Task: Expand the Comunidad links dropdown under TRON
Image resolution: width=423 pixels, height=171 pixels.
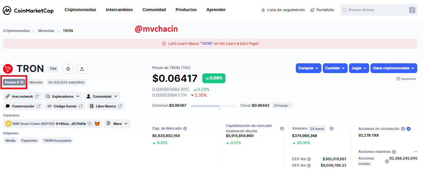Action: [102, 96]
